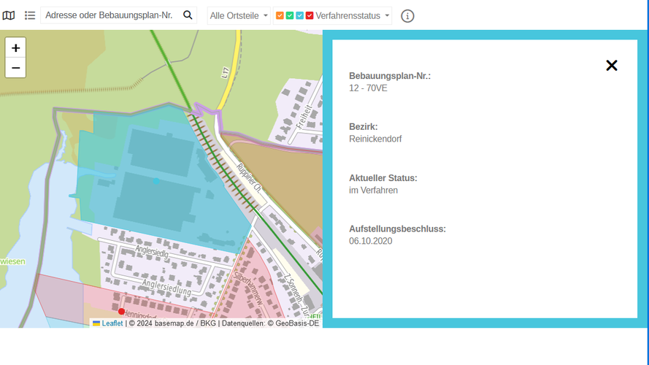The image size is (649, 365).
Task: Toggle the green status checkbox
Action: click(x=290, y=15)
